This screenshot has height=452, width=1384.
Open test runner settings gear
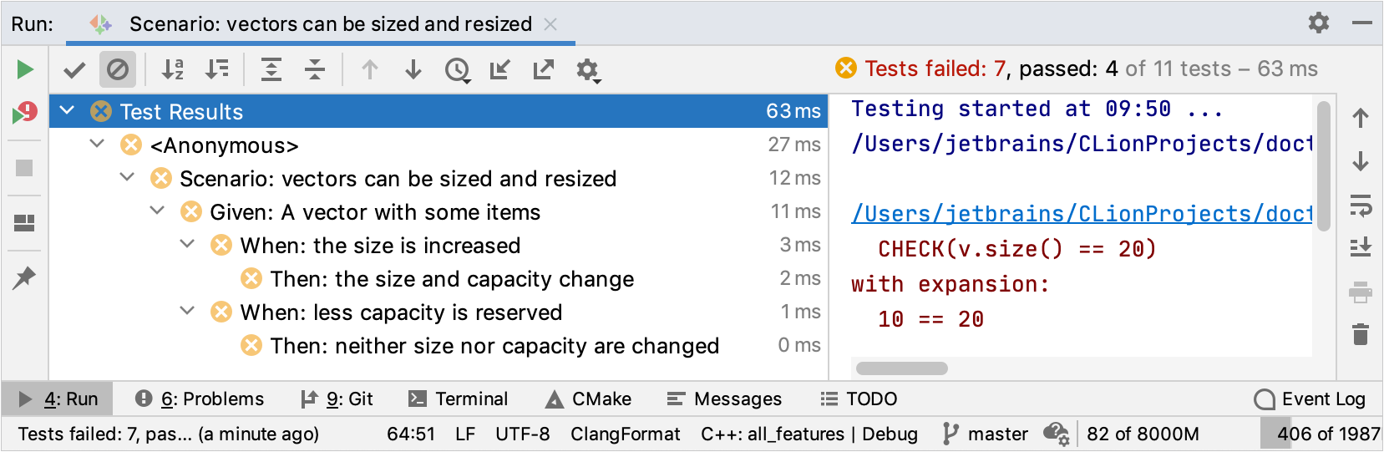click(587, 70)
